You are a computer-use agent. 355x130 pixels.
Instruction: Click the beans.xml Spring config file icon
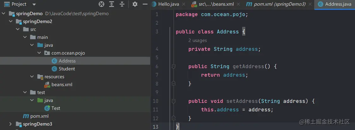point(47,85)
